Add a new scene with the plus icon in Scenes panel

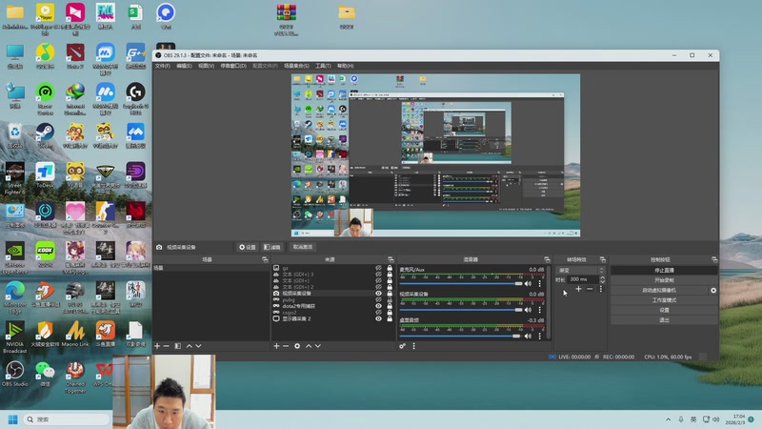point(157,346)
